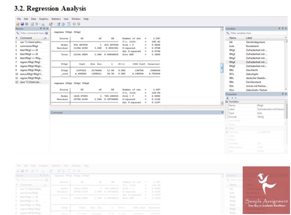Screen dimensions: 291x215
Task: Select review command 2 summarize f04g1
Action: pyautogui.click(x=32, y=46)
